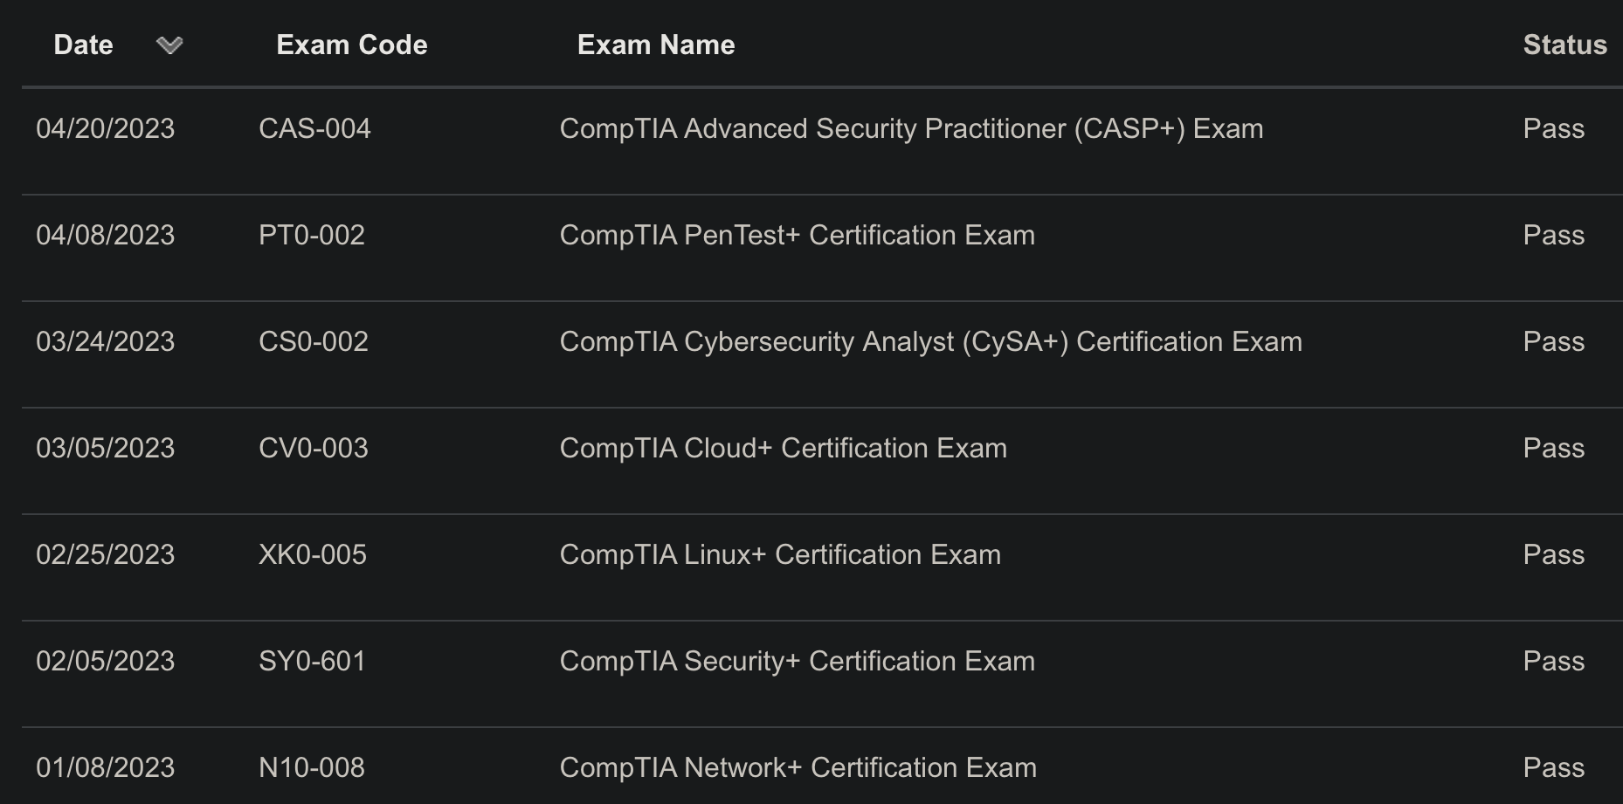Open the CompTIA Security+ Certification Exam record
This screenshot has width=1623, height=804.
[x=797, y=661]
